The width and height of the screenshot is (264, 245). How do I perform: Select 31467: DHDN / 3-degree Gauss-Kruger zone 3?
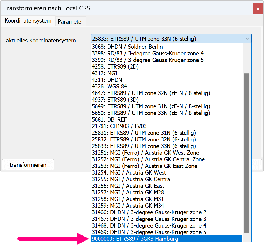[149, 219]
